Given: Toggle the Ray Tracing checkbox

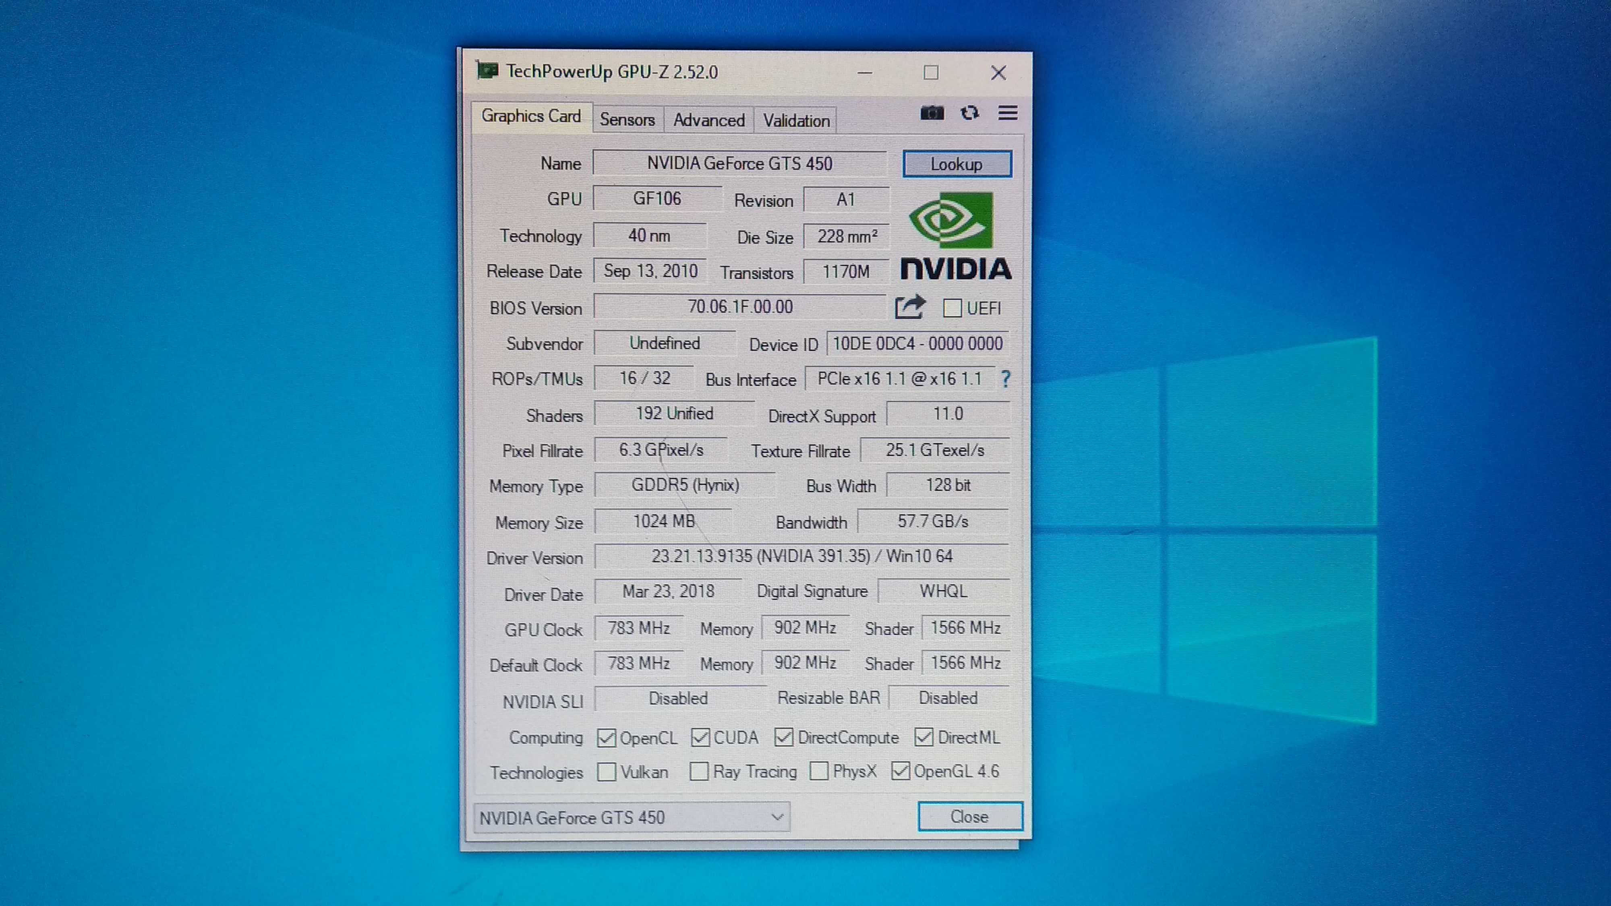Looking at the screenshot, I should [699, 772].
